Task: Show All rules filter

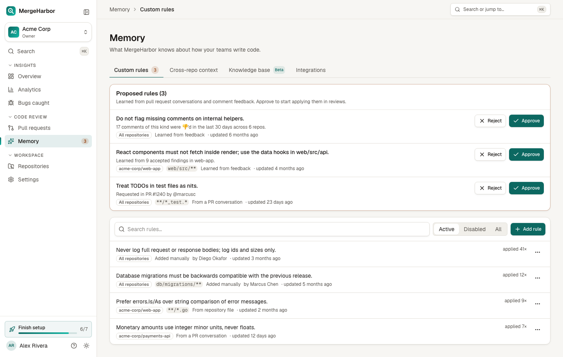Action: click(x=498, y=229)
